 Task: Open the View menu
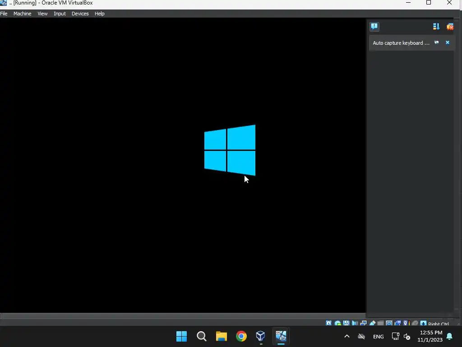pos(42,14)
